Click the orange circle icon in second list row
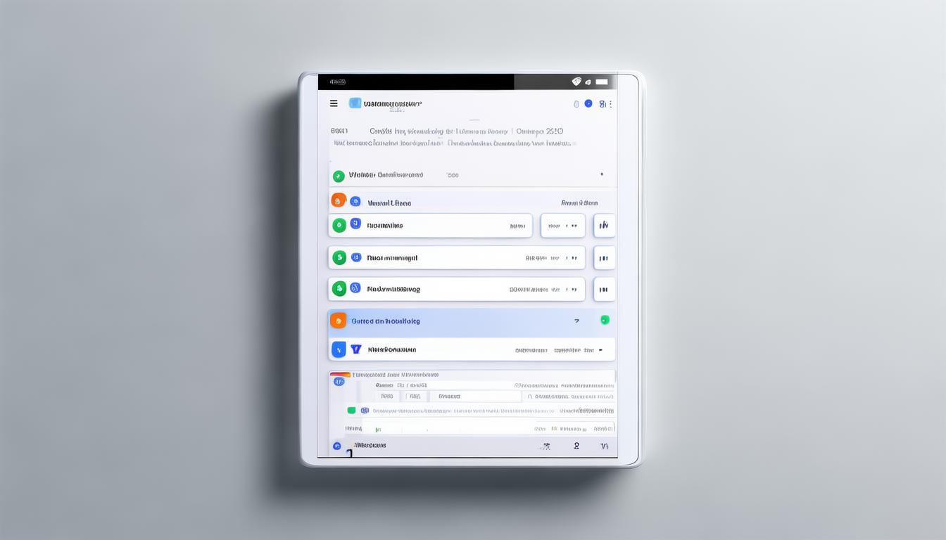946x540 pixels. tap(339, 200)
